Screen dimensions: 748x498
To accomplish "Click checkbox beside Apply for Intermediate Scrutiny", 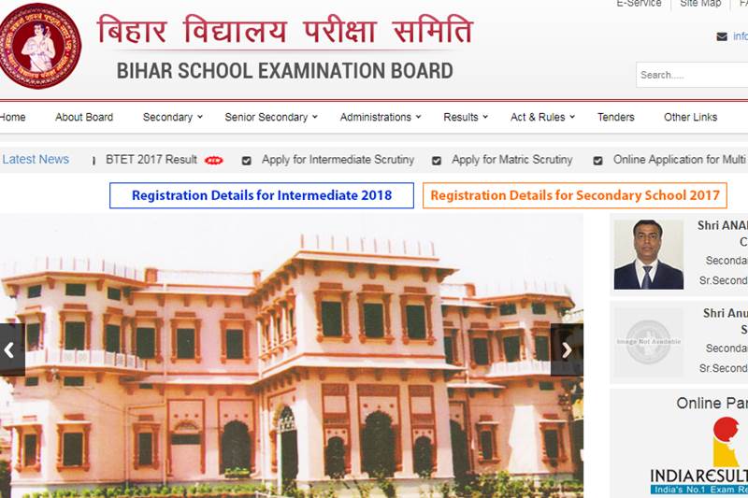I will [247, 161].
